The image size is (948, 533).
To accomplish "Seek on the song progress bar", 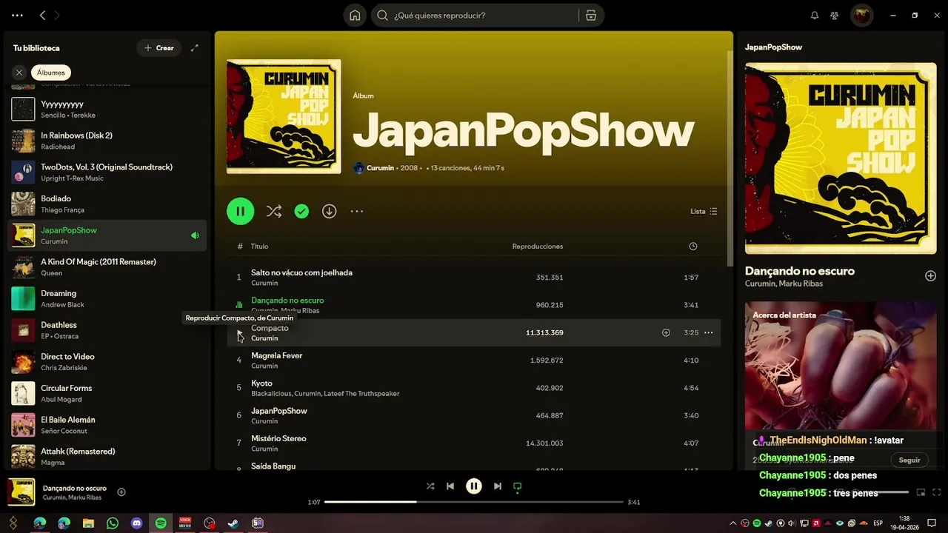I will 474,502.
